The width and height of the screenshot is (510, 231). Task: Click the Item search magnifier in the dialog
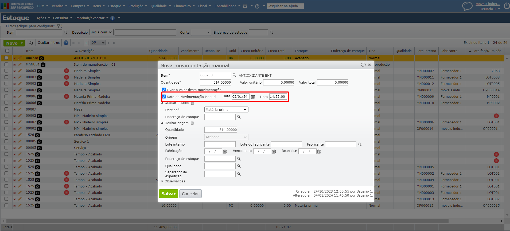[x=234, y=75]
